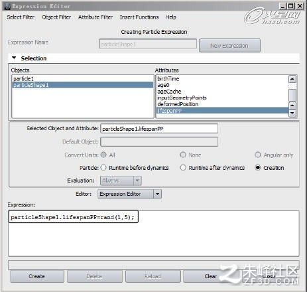This screenshot has width=307, height=292.
Task: Open the Attribute Filter menu
Action: 95,17
